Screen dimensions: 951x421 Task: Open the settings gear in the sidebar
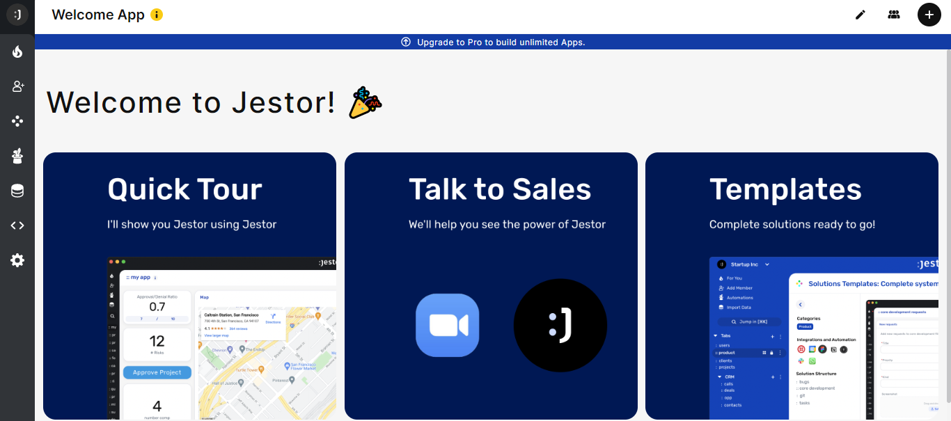coord(17,260)
